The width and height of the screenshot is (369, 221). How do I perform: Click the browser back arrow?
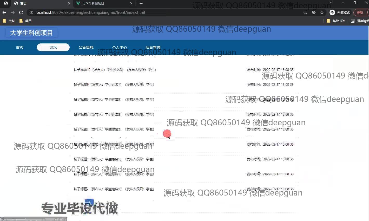coord(4,12)
